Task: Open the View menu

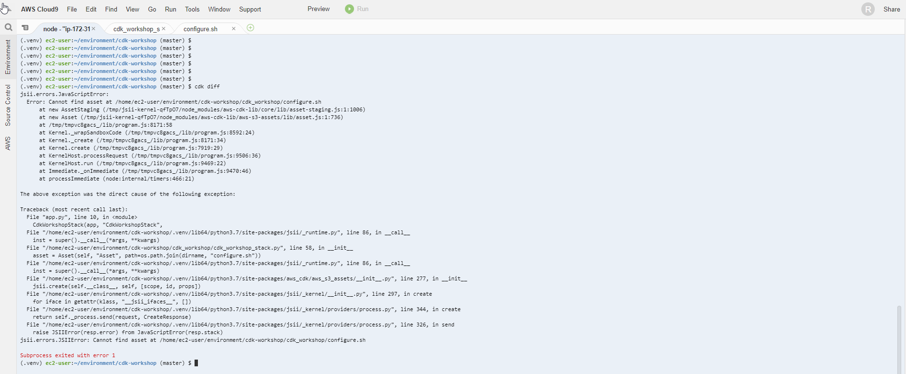Action: (x=133, y=9)
